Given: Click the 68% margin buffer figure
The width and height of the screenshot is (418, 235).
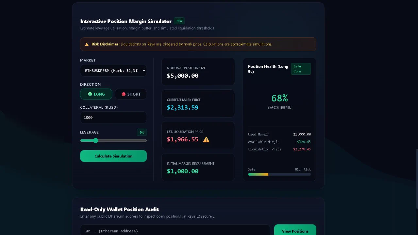Looking at the screenshot, I should click(279, 98).
